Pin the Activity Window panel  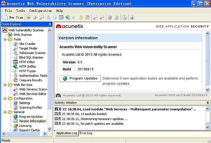coord(208,103)
